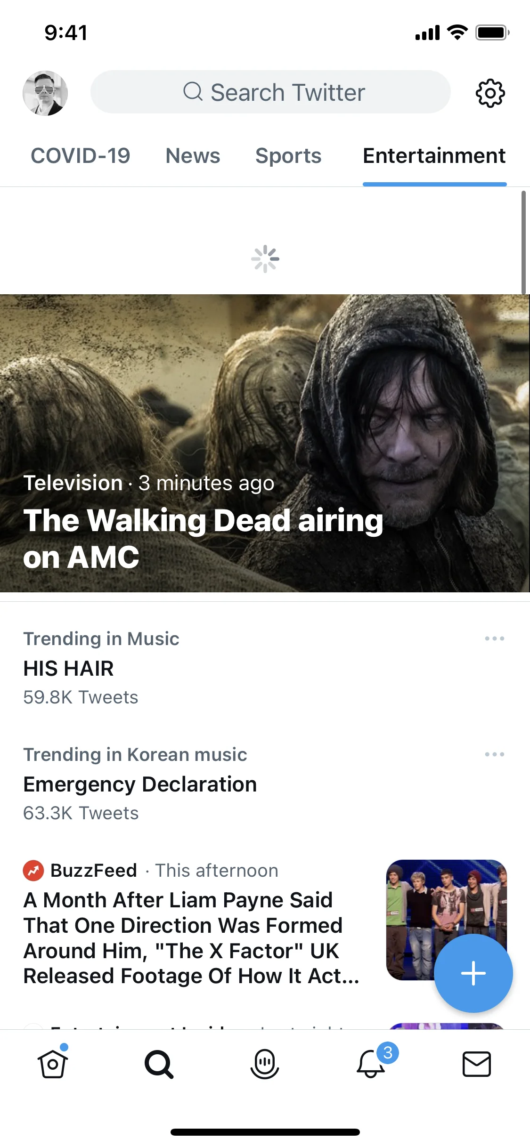Open the settings gear icon
Image resolution: width=530 pixels, height=1147 pixels.
pos(490,93)
